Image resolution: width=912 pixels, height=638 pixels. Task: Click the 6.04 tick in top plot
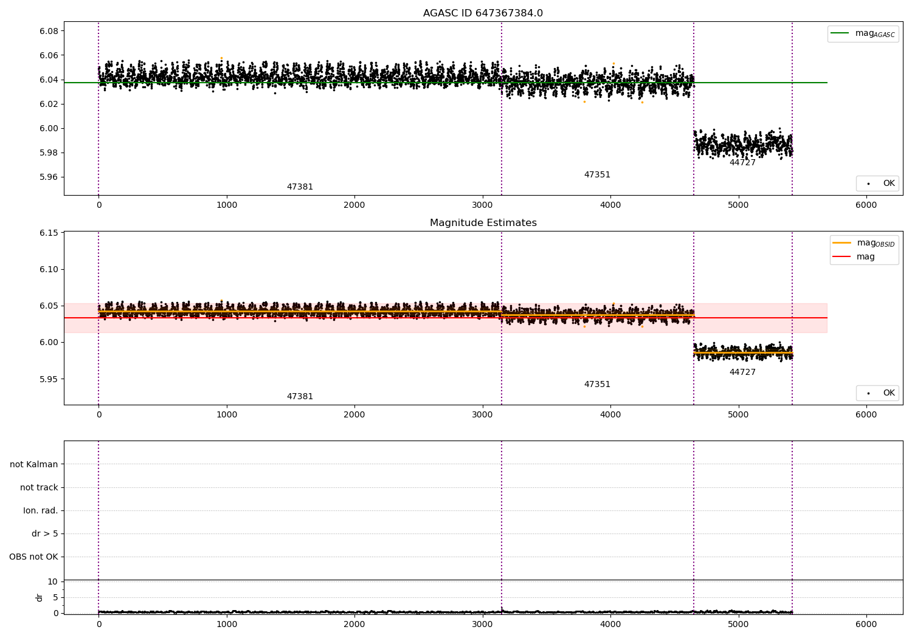pyautogui.click(x=49, y=80)
